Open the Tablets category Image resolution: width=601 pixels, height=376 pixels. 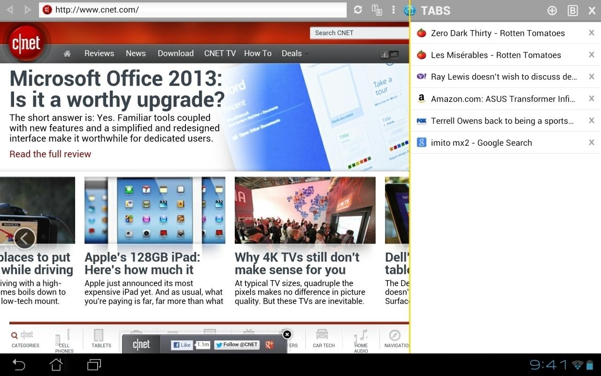click(x=101, y=338)
